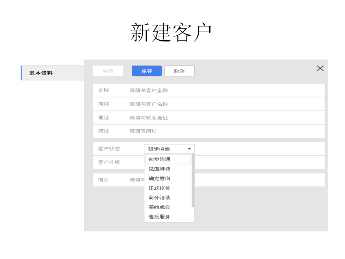
Task: Select 售后服务 at the list bottom
Action: click(x=159, y=217)
